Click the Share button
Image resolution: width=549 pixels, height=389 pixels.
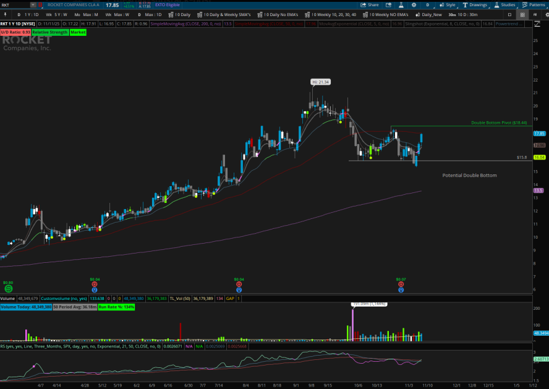(370, 5)
